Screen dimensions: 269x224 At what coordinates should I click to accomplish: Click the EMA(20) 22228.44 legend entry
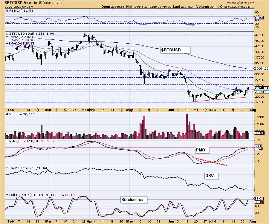pos(19,37)
